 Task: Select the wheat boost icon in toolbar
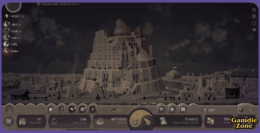tap(93, 109)
